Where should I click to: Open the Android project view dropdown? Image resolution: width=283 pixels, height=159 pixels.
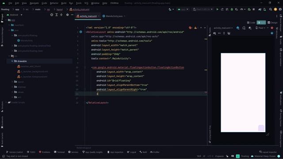[x=15, y=15]
